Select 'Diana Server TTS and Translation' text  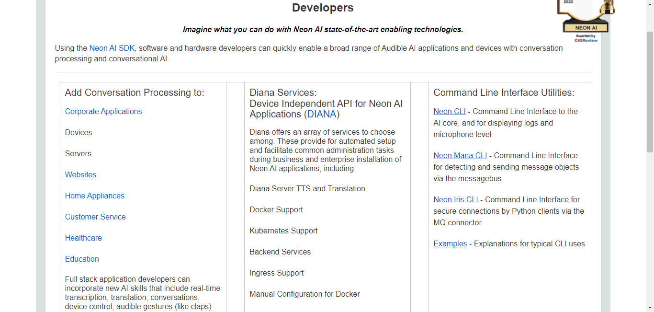click(307, 188)
